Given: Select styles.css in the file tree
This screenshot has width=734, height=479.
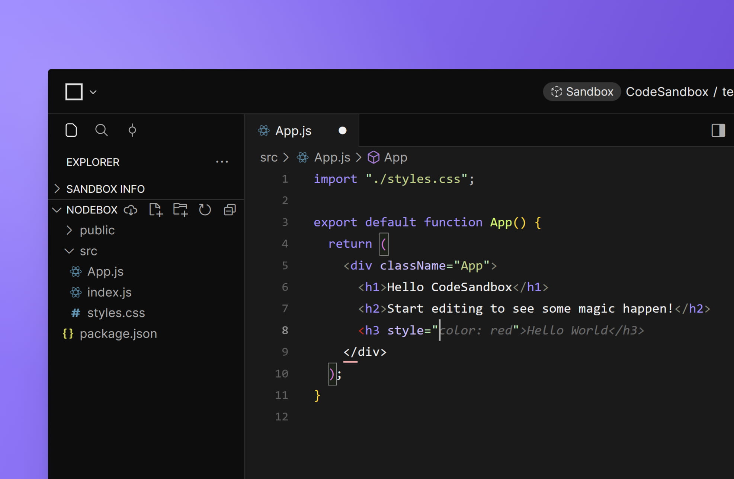Looking at the screenshot, I should (x=116, y=313).
